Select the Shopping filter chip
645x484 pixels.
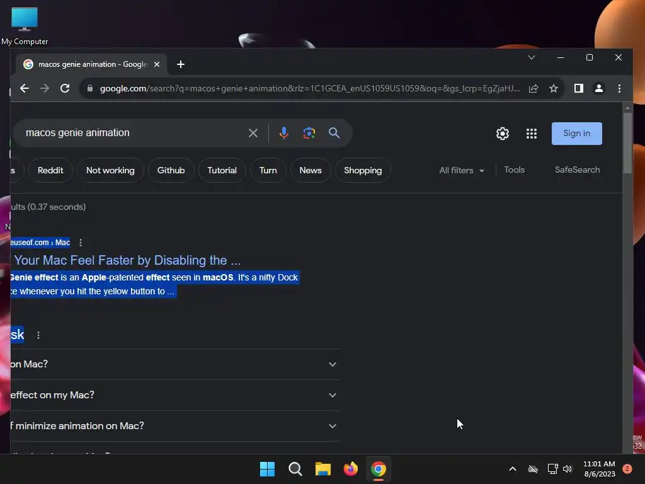[x=363, y=170]
